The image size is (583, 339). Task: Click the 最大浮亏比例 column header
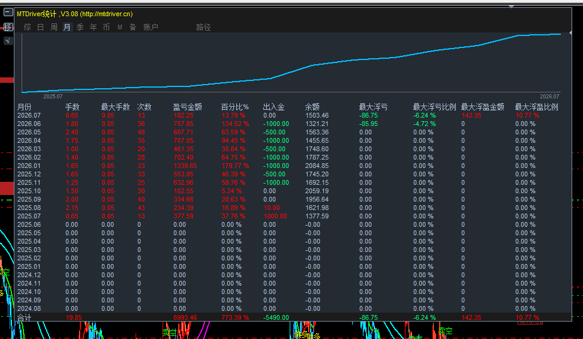coord(434,107)
